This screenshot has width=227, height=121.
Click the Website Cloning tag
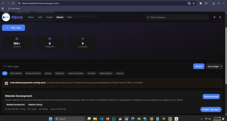click(35, 105)
